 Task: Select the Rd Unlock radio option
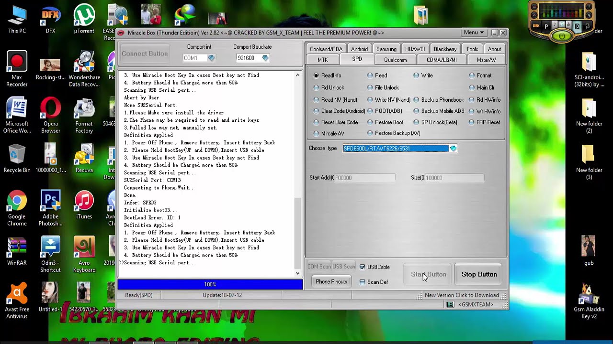(329, 87)
